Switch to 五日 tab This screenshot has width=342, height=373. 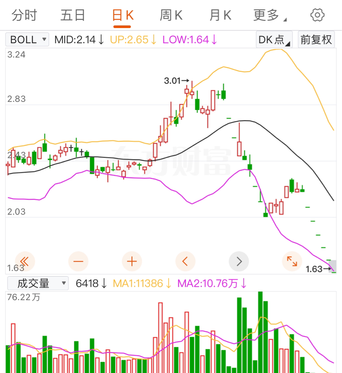pyautogui.click(x=73, y=15)
